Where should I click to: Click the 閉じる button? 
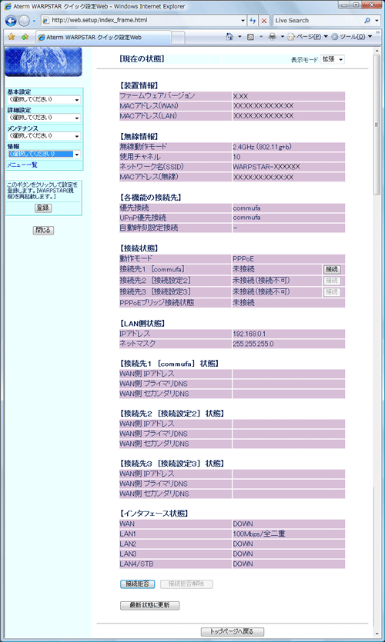pyautogui.click(x=43, y=230)
